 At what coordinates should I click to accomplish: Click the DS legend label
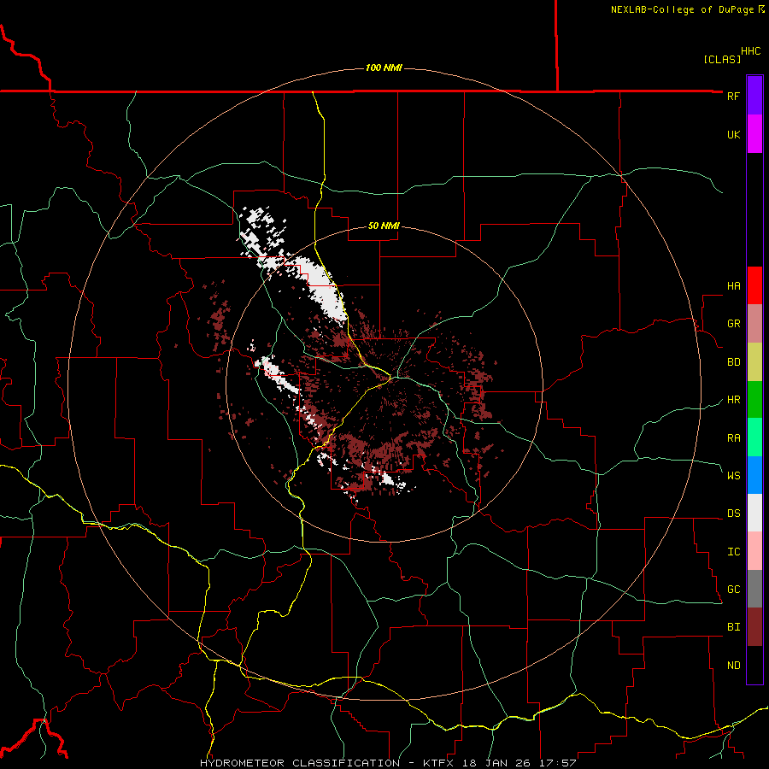(734, 514)
